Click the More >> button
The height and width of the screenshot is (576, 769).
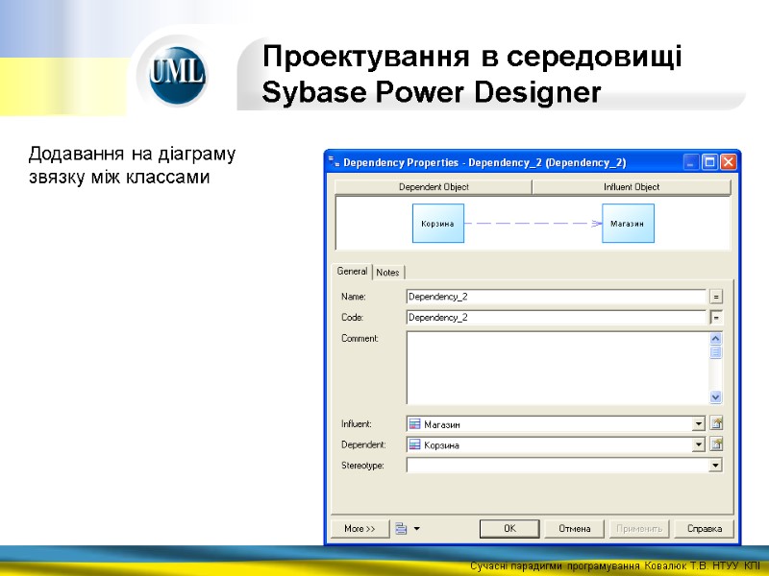tap(358, 526)
